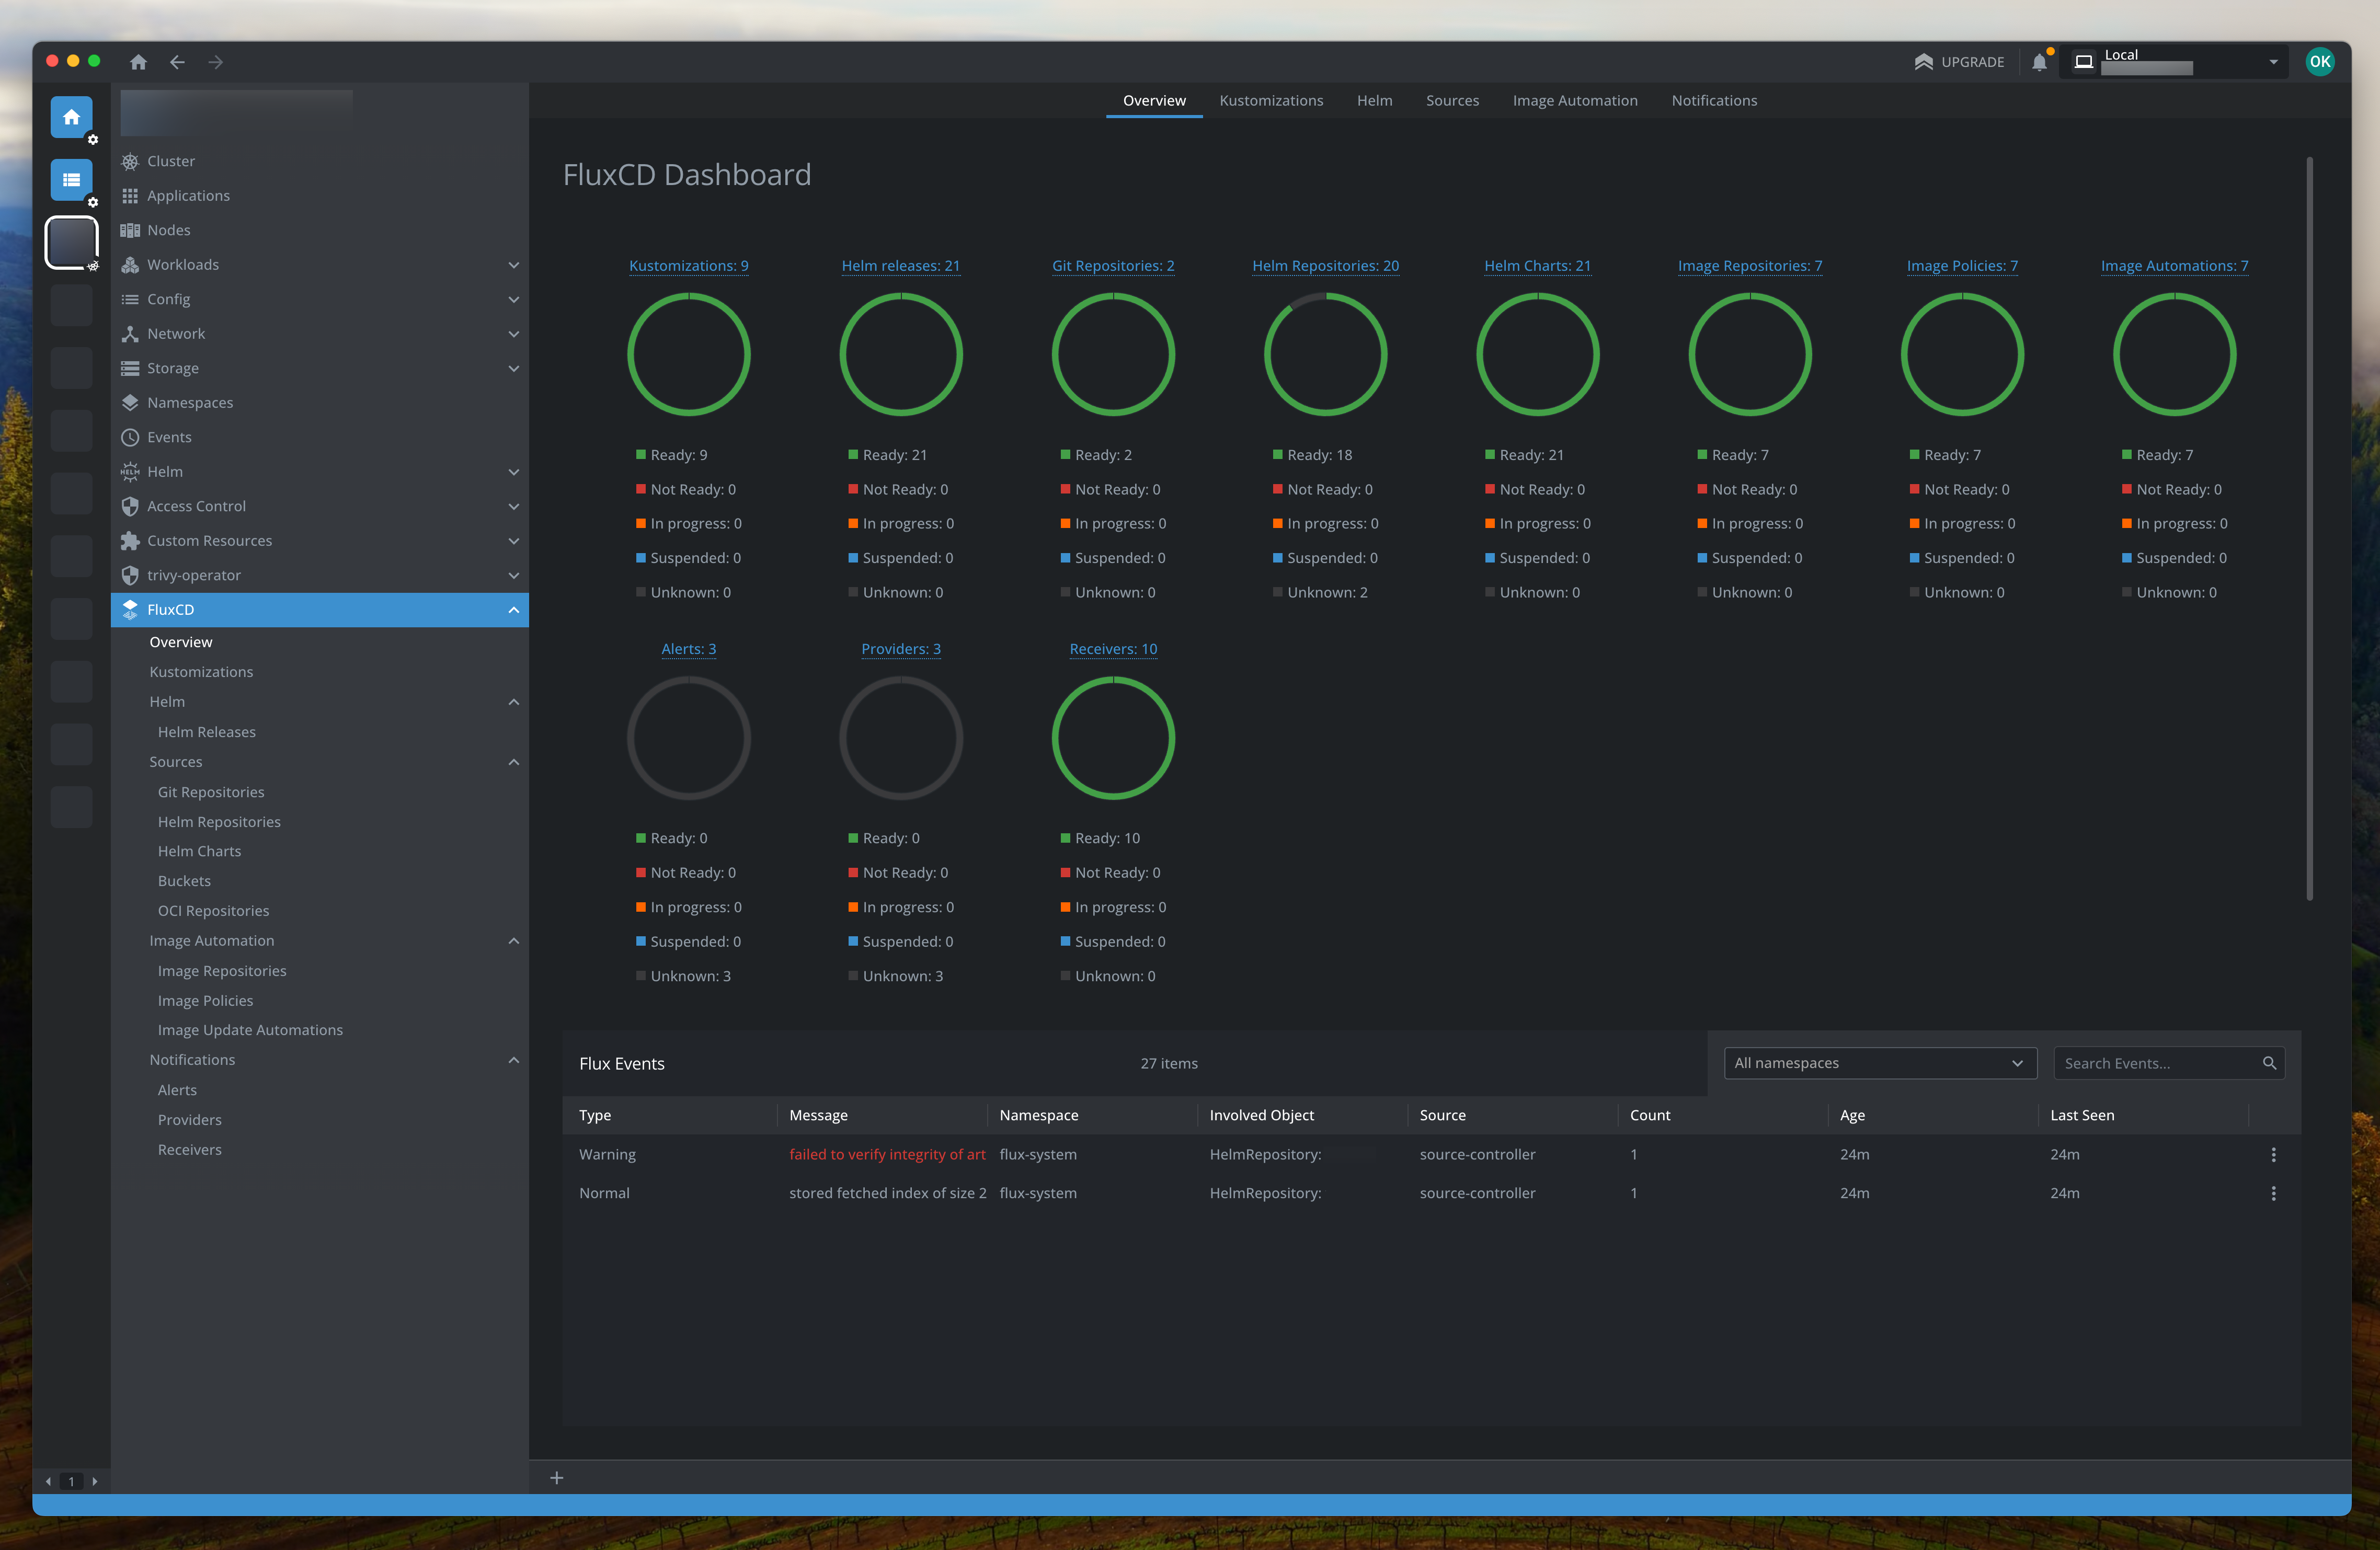This screenshot has width=2380, height=1550.
Task: Click the home icon in title bar
Action: pyautogui.click(x=138, y=62)
